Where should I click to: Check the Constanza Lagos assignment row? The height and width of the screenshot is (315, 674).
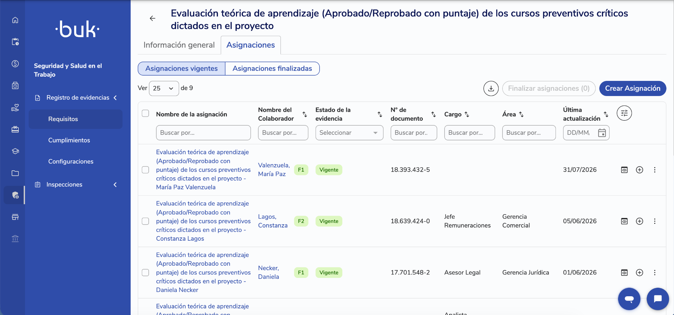[145, 221]
